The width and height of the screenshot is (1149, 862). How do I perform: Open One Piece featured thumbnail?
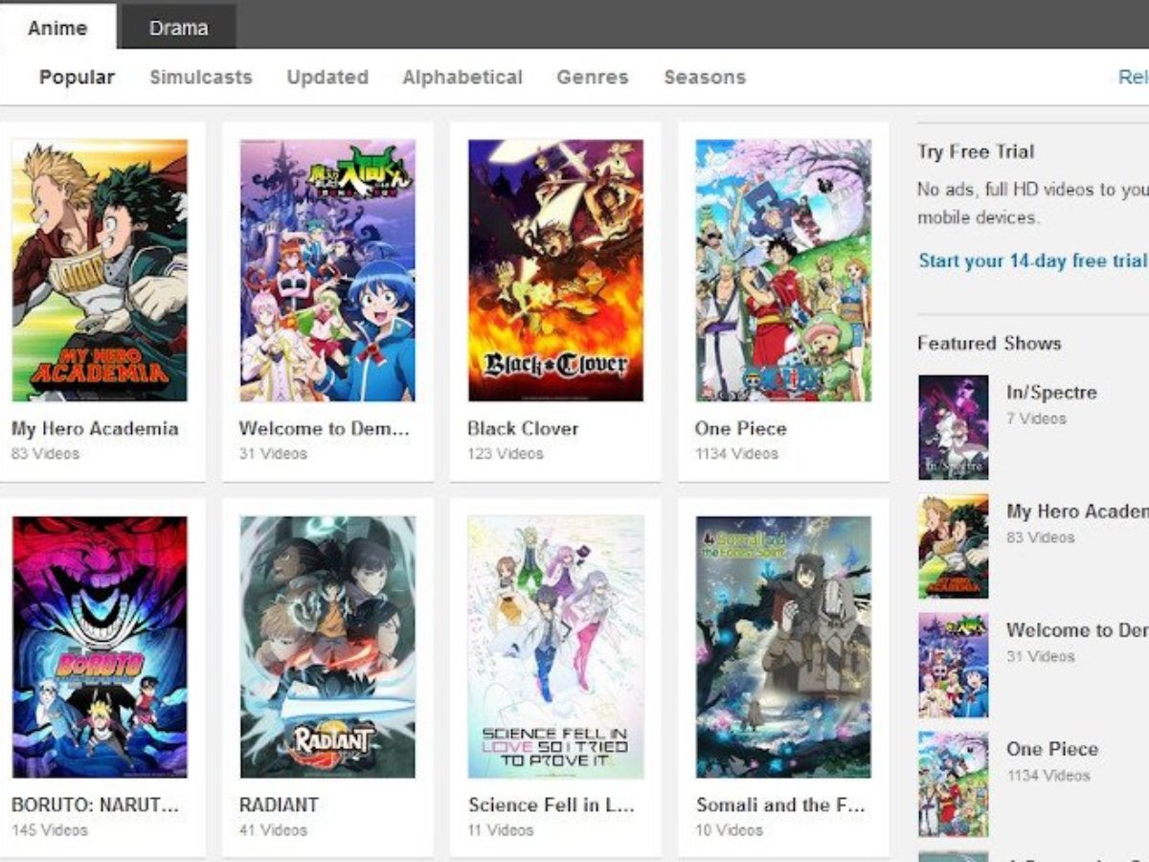954,784
